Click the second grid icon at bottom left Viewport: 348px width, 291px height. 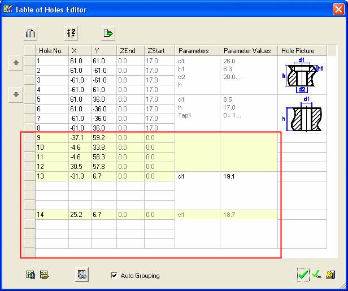(x=44, y=275)
